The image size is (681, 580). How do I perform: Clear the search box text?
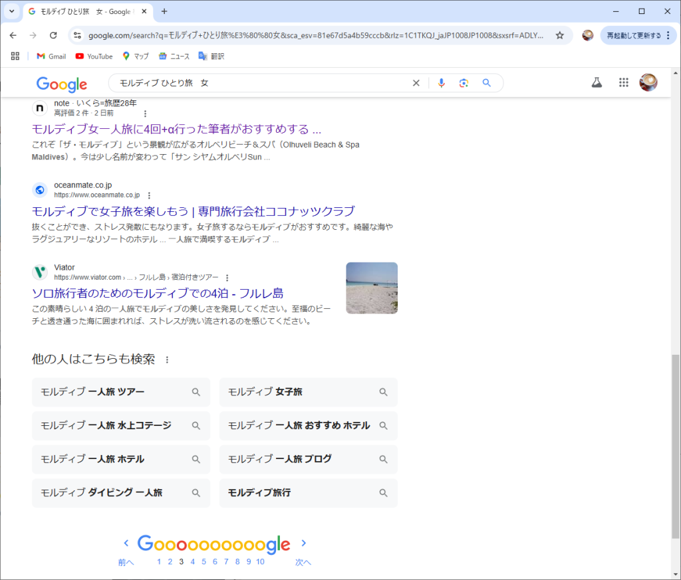pos(416,83)
